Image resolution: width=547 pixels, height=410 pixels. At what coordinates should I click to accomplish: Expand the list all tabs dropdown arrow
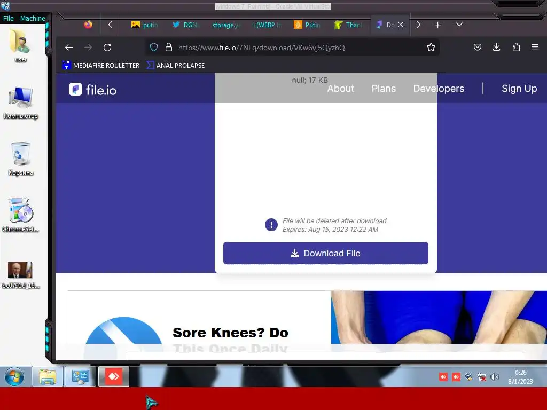(459, 25)
